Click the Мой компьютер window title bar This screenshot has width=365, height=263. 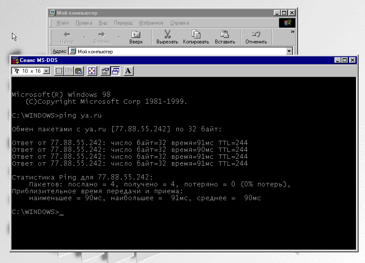172,13
